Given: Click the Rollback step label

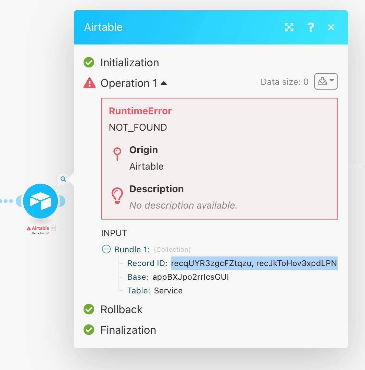Looking at the screenshot, I should point(122,309).
